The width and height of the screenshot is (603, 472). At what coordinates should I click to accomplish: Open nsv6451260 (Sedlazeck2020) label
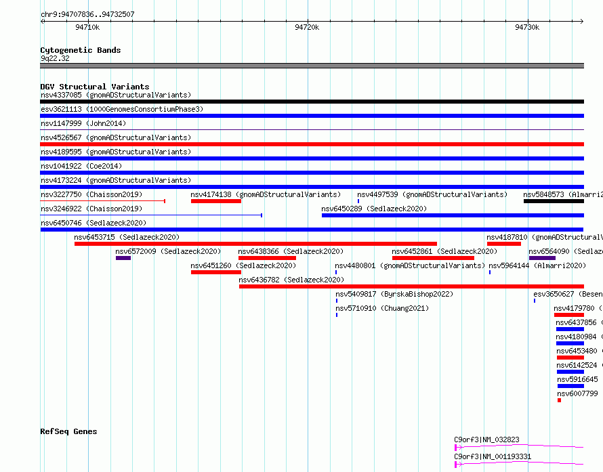coord(243,265)
